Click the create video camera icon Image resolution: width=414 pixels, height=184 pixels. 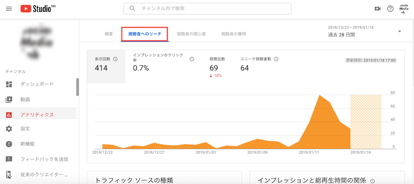[x=378, y=9]
